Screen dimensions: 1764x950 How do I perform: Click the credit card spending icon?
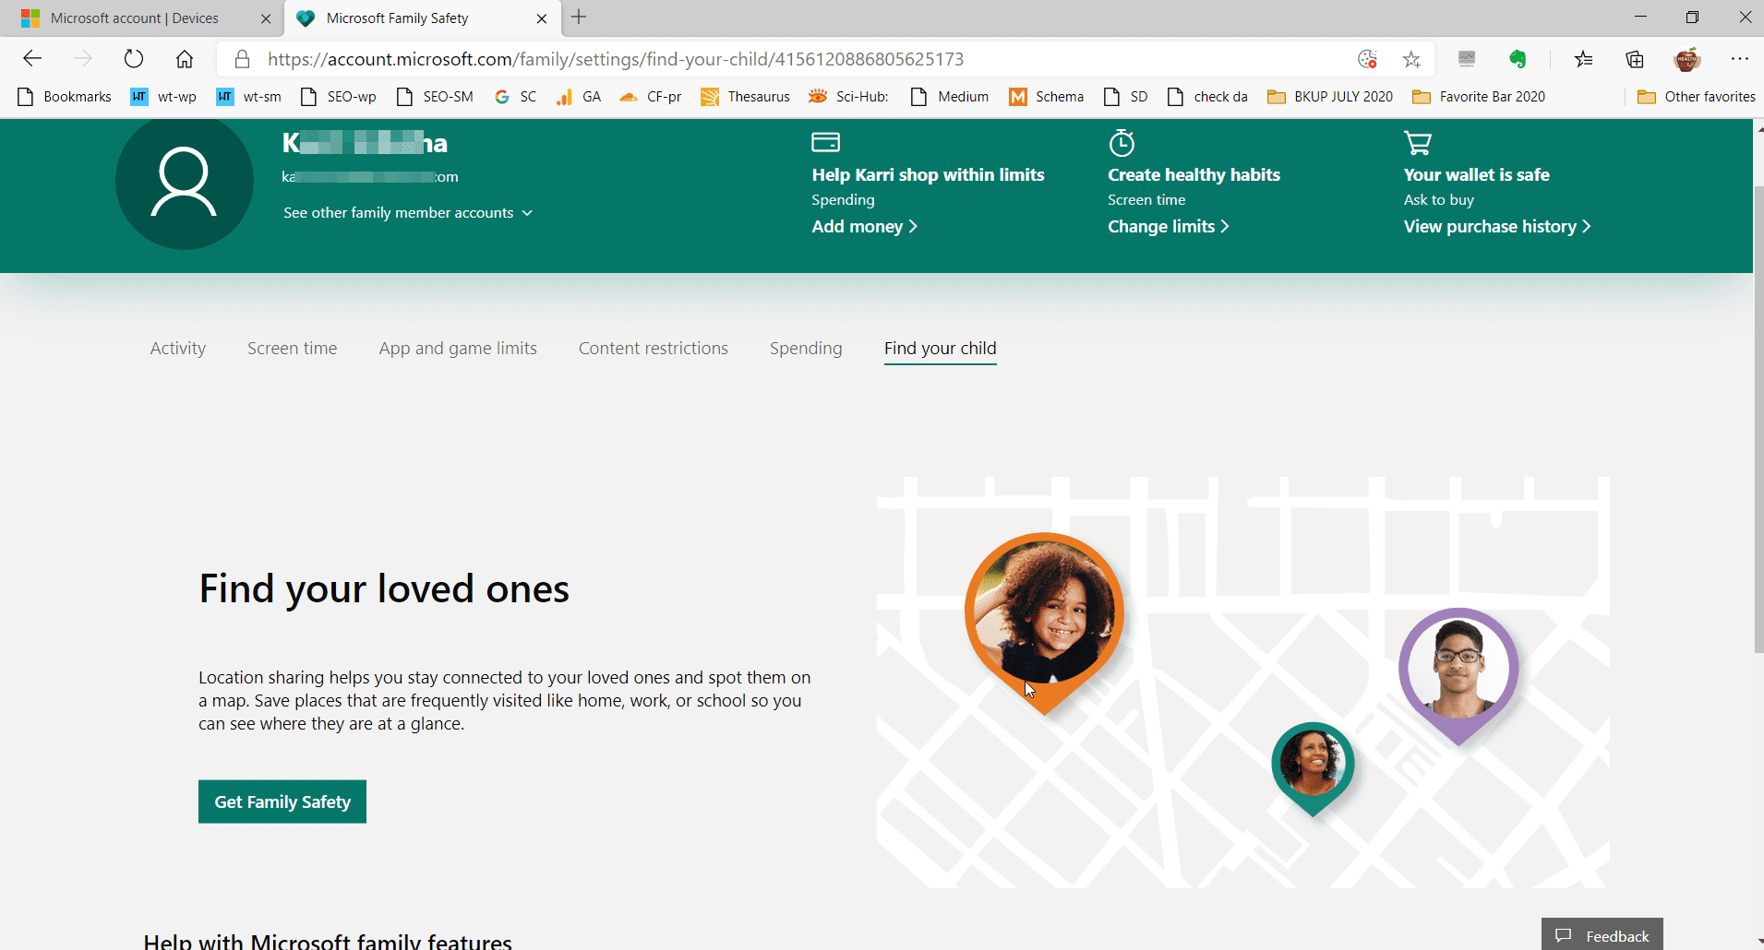(825, 142)
